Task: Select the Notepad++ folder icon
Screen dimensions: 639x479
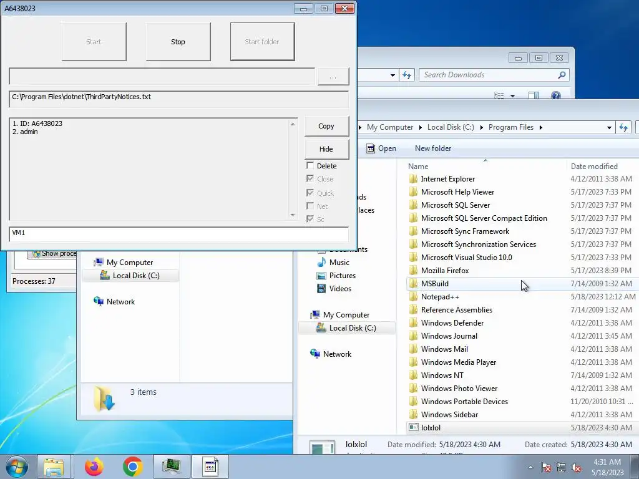Action: pos(413,296)
